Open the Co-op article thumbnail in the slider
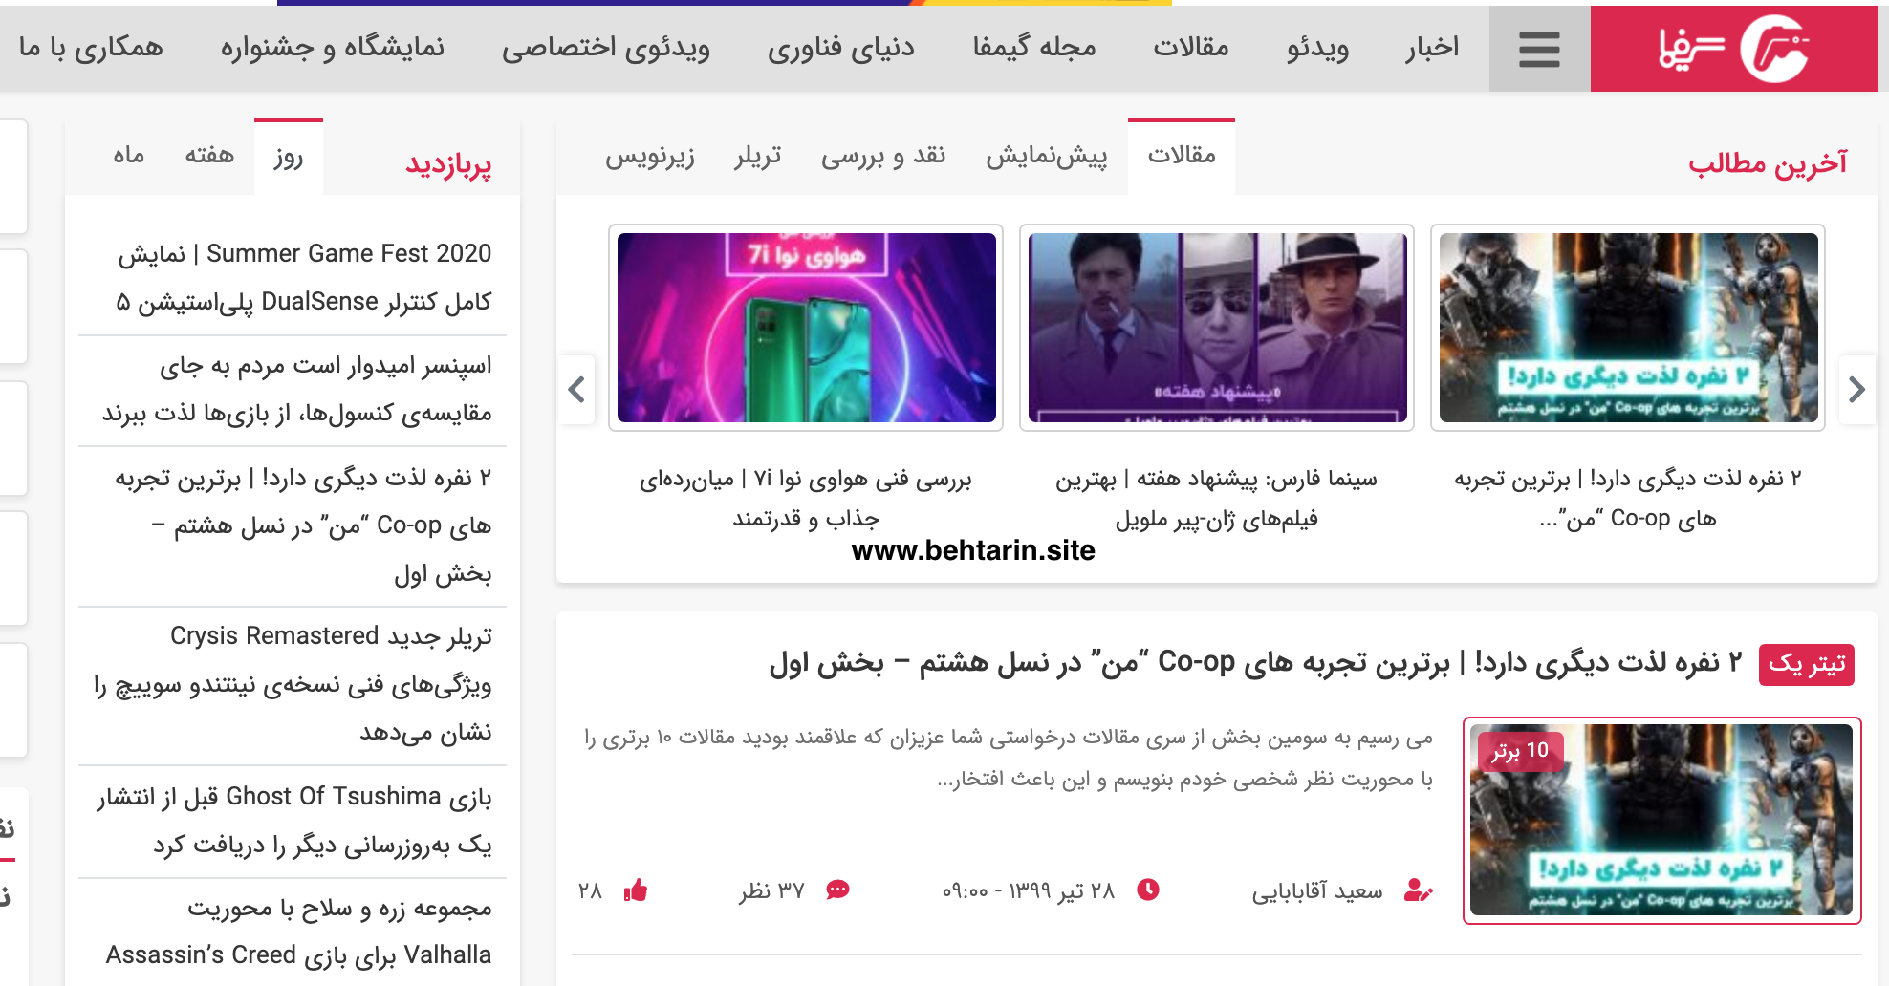1889x986 pixels. coord(1628,328)
